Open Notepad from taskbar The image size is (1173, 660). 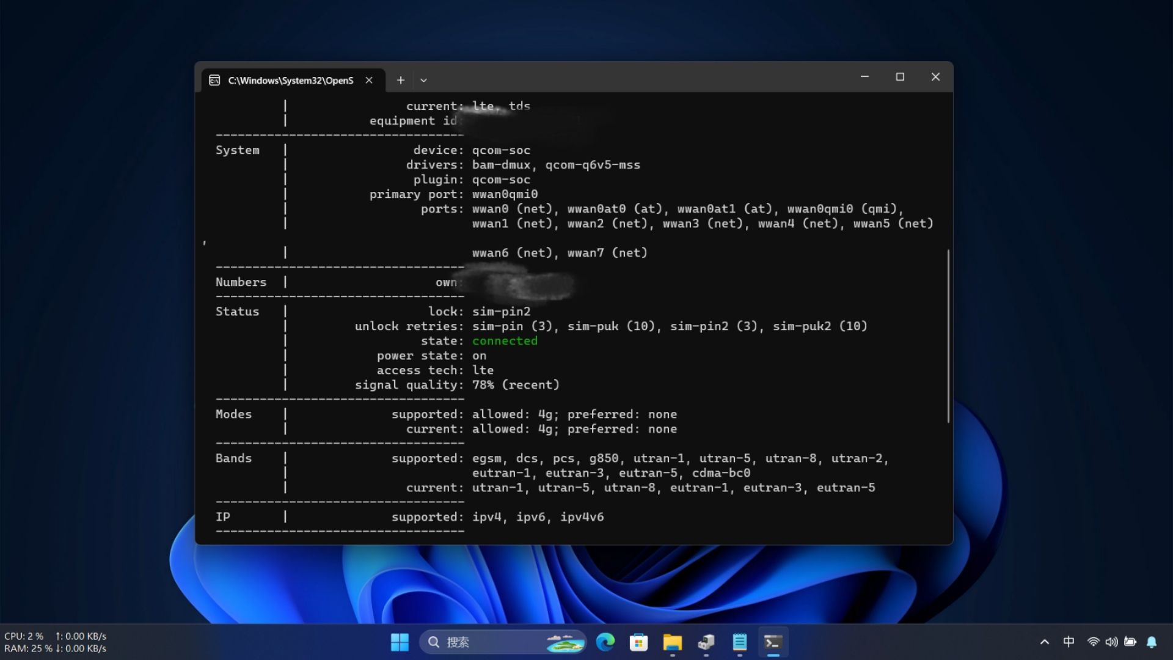click(739, 642)
